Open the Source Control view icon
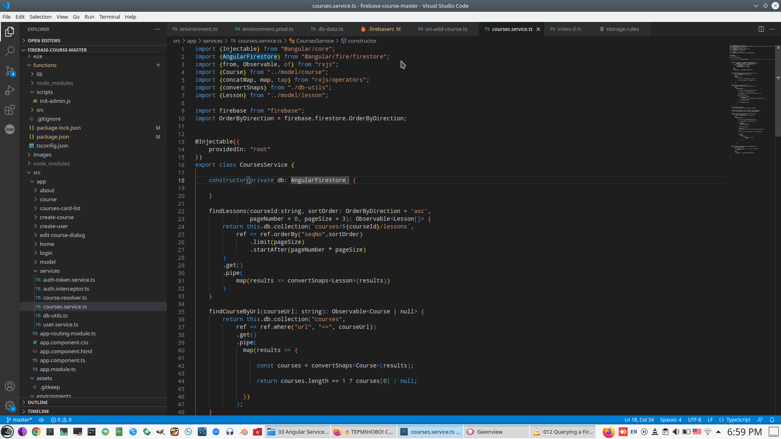 (x=10, y=71)
